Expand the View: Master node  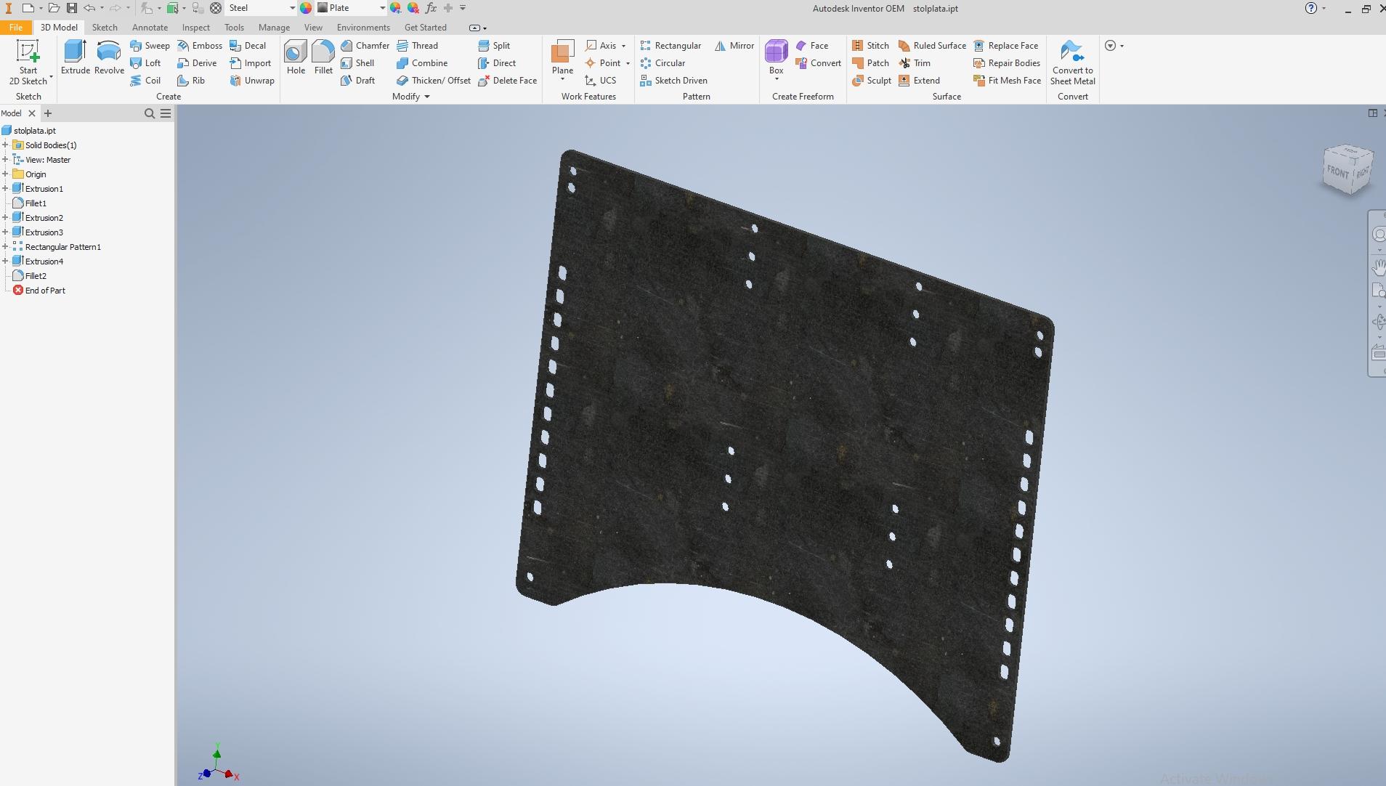[x=5, y=160]
